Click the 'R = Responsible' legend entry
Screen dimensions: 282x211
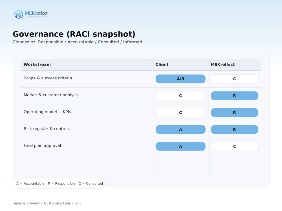[x=61, y=183]
